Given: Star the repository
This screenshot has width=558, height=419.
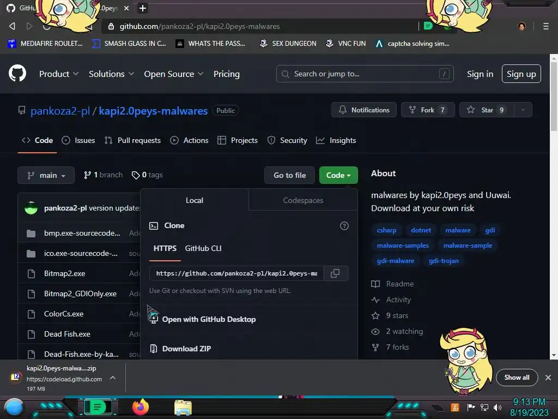Looking at the screenshot, I should [x=487, y=110].
